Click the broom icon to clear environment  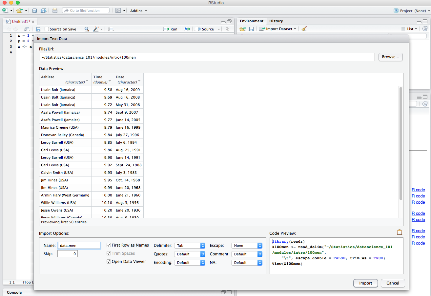point(304,29)
